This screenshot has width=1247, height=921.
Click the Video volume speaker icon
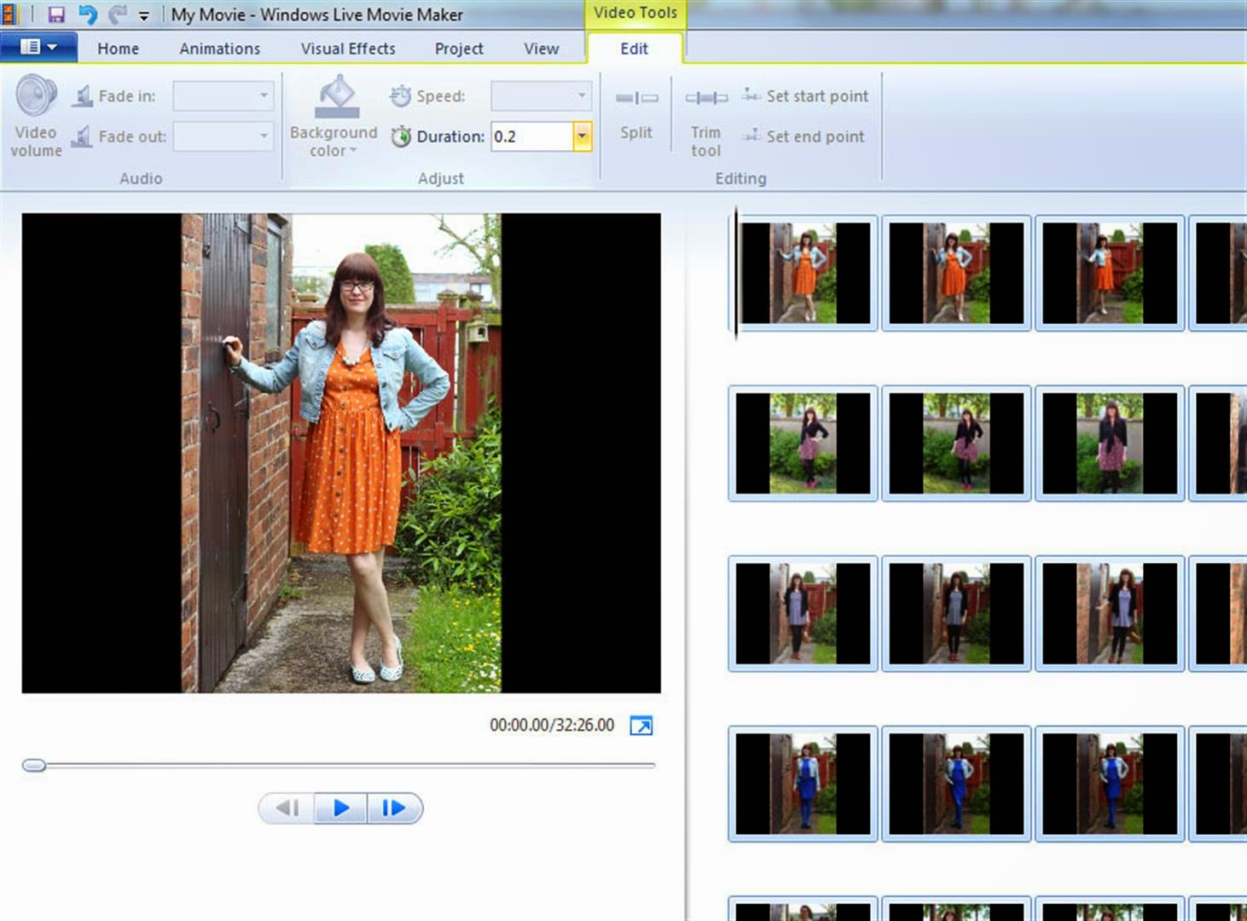pyautogui.click(x=36, y=96)
